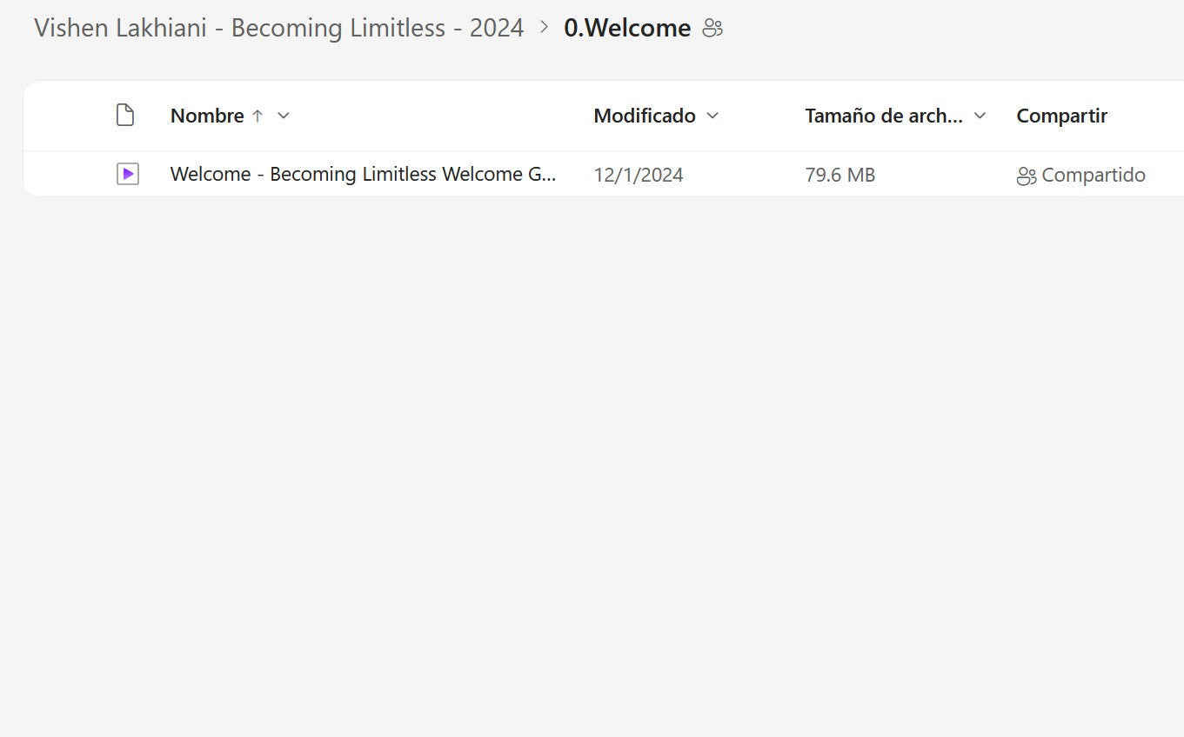
Task: Click the people icon beside 0.Welcome
Action: (712, 29)
